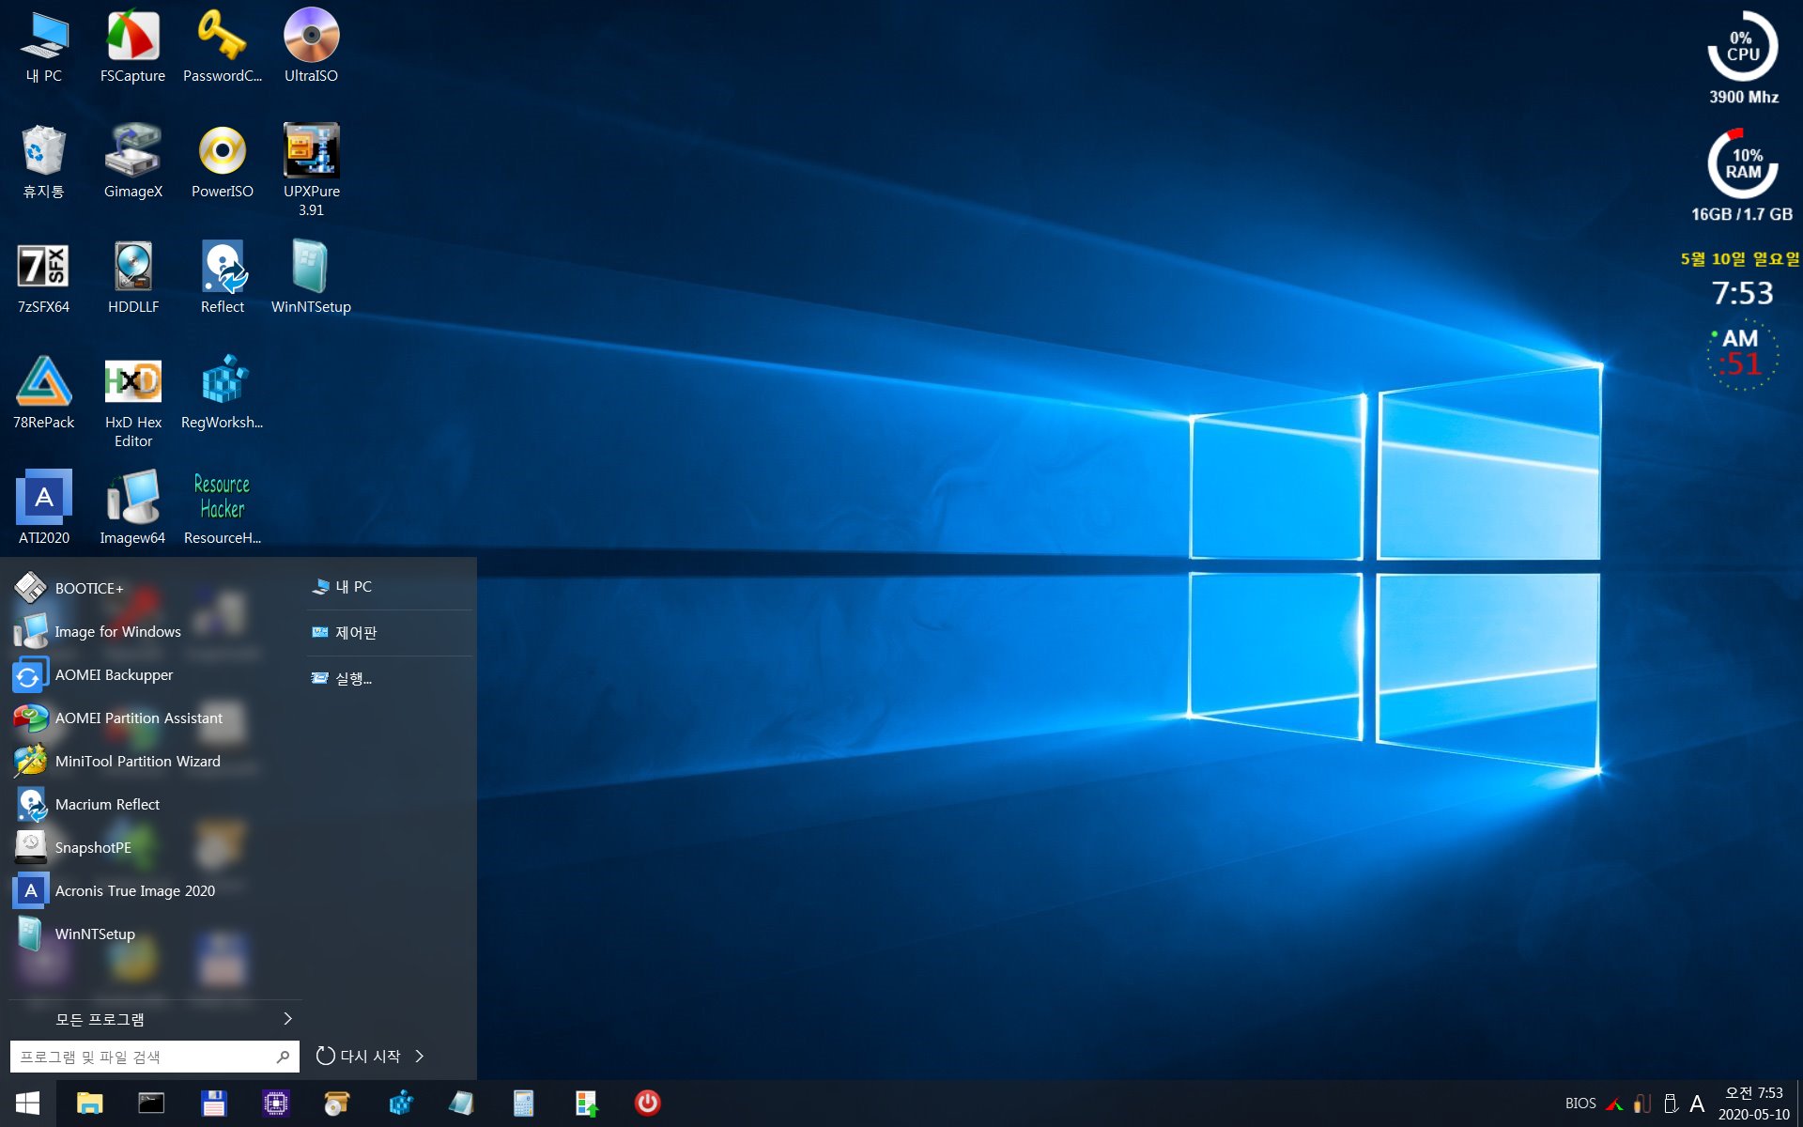Click the Windows Start button

pyautogui.click(x=27, y=1104)
